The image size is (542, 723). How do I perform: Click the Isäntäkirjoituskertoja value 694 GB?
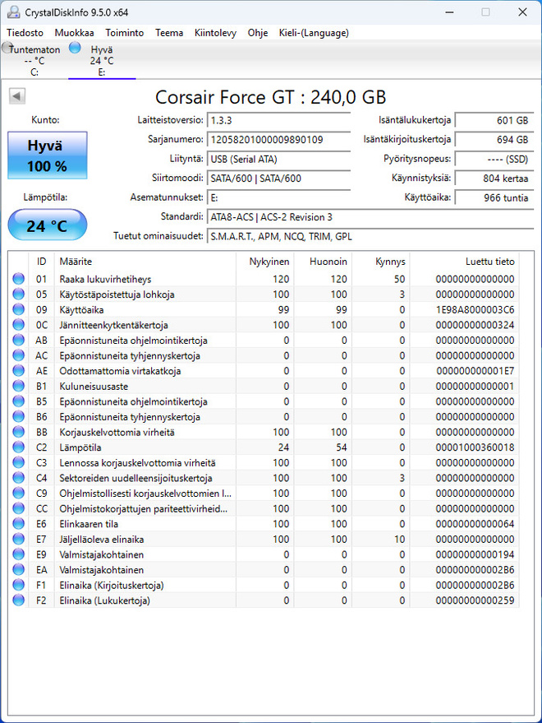click(x=494, y=140)
